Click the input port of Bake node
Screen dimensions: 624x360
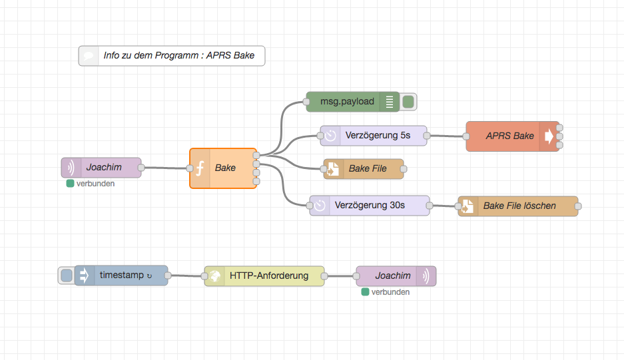[190, 168]
